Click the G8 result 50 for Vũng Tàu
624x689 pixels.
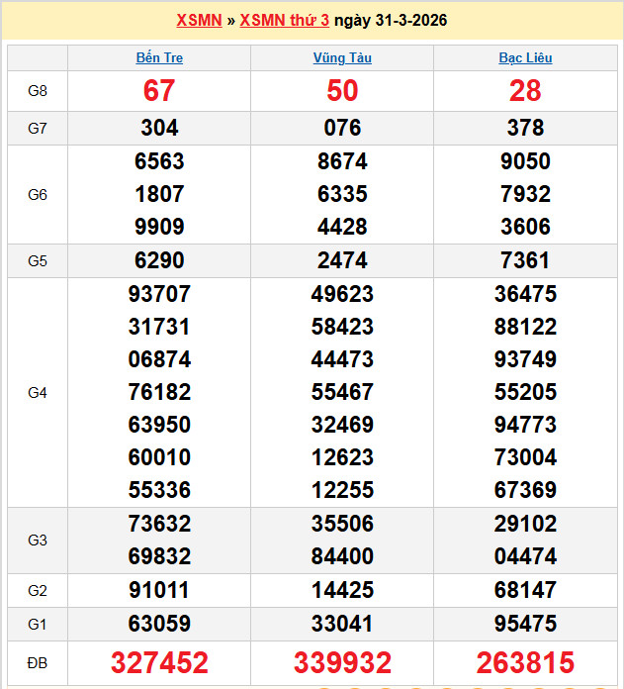point(342,91)
